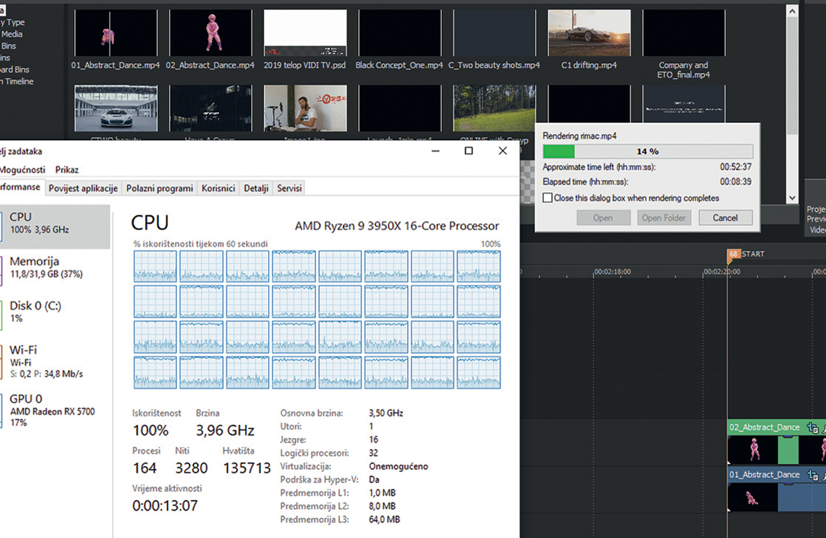Open the Polazni programi tab

pyautogui.click(x=160, y=188)
